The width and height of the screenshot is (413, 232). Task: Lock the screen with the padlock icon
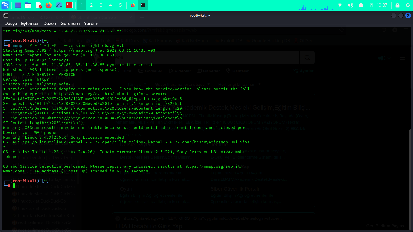pyautogui.click(x=398, y=5)
